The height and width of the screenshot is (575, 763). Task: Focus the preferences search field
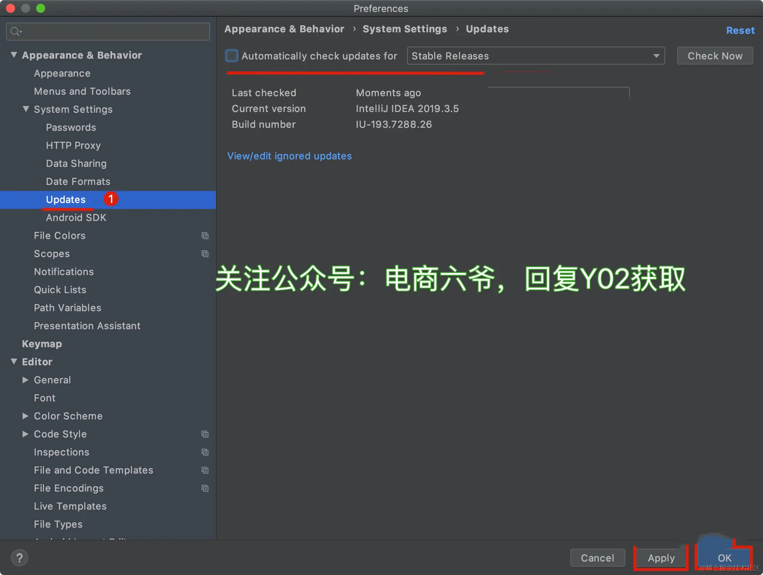[x=113, y=32]
